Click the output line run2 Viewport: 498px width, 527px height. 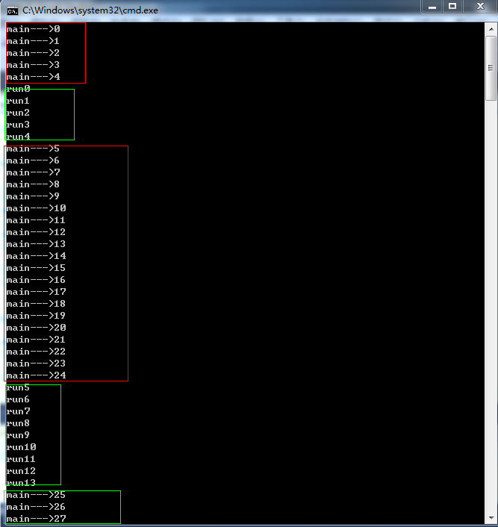pyautogui.click(x=18, y=113)
